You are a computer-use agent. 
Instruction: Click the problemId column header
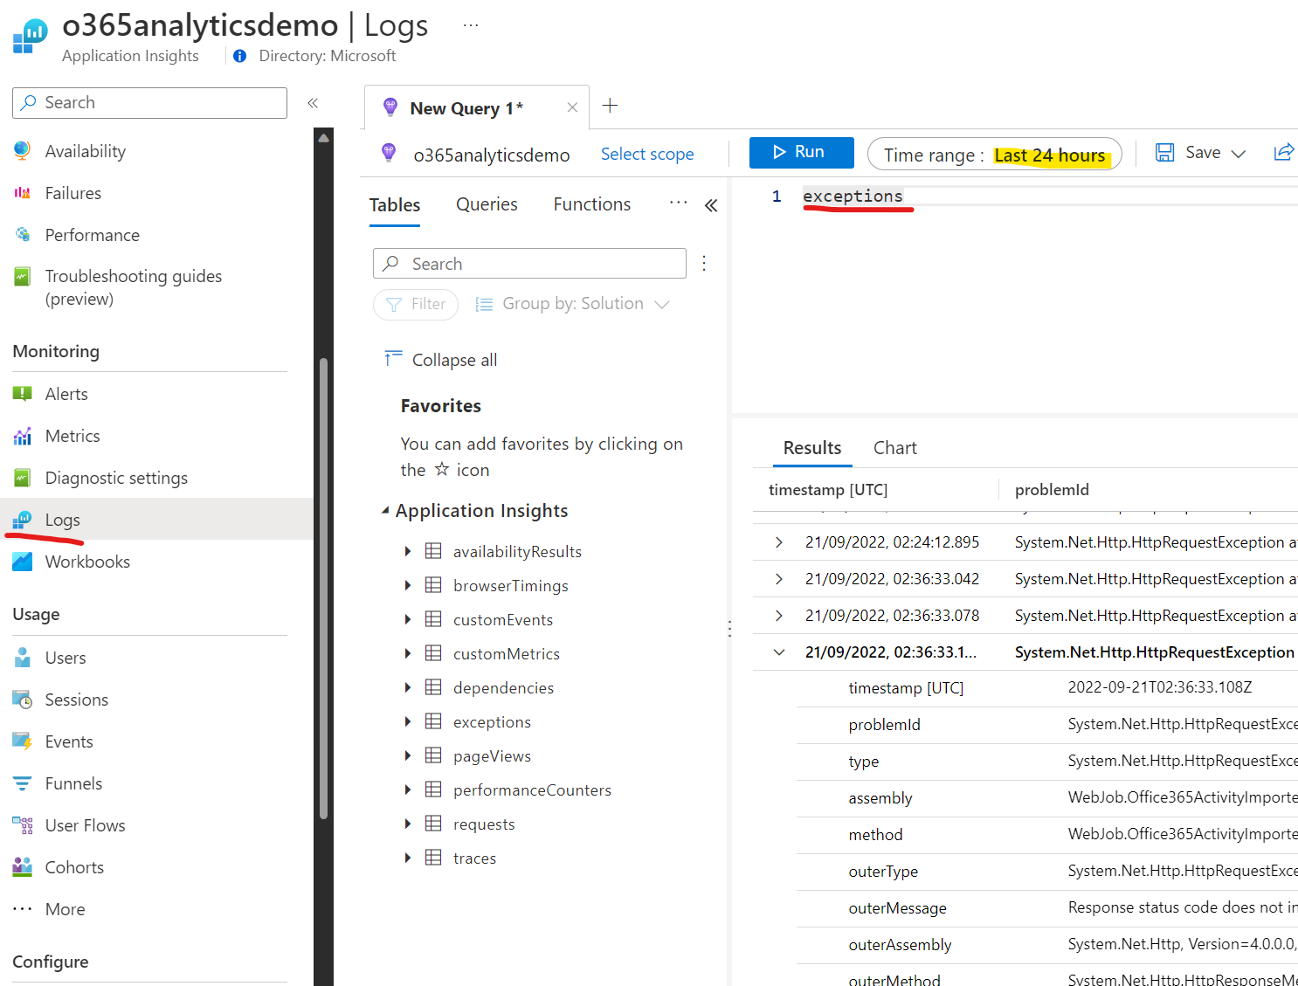click(1052, 490)
